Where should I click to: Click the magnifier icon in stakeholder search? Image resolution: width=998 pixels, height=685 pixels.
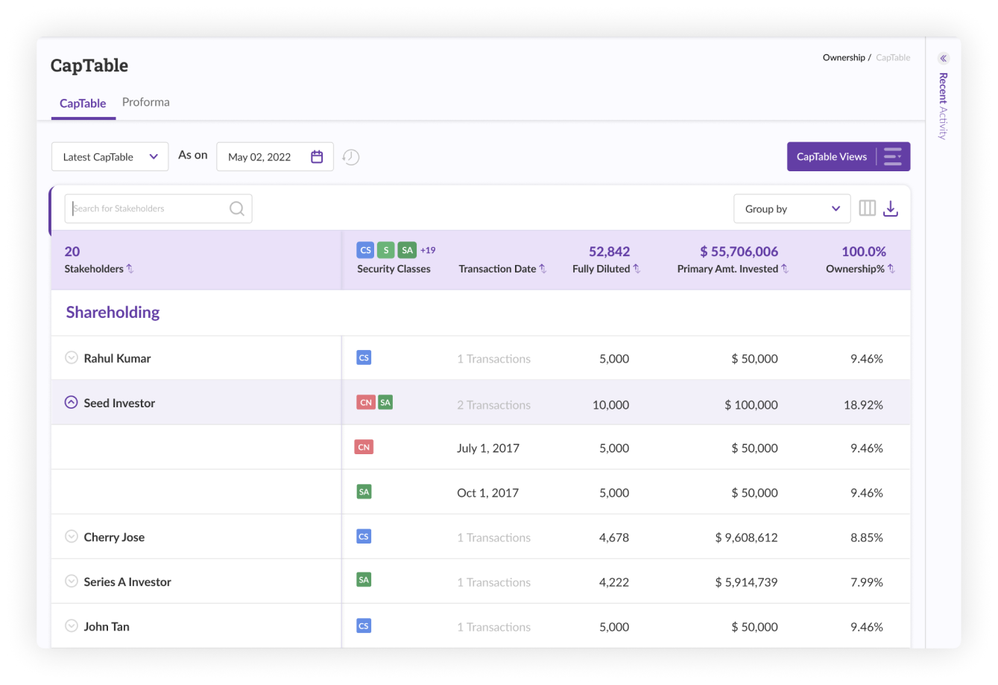coord(236,208)
